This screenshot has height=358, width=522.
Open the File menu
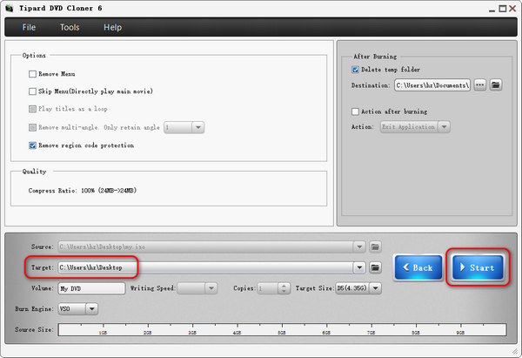[x=29, y=27]
